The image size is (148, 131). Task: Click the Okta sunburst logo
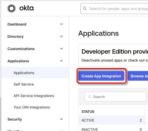(12, 8)
